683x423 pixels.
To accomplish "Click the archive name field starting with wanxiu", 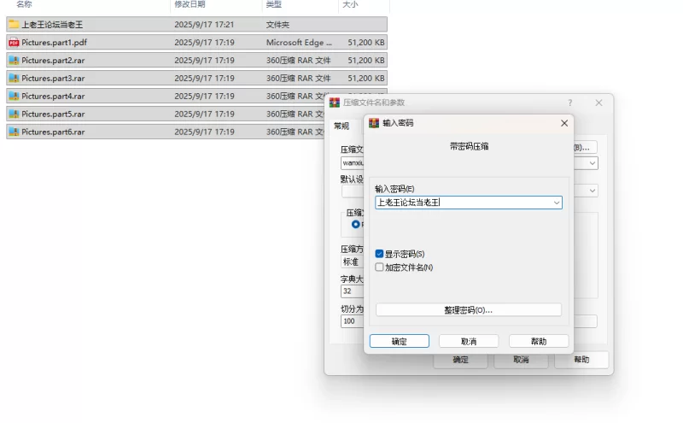I will tap(353, 163).
